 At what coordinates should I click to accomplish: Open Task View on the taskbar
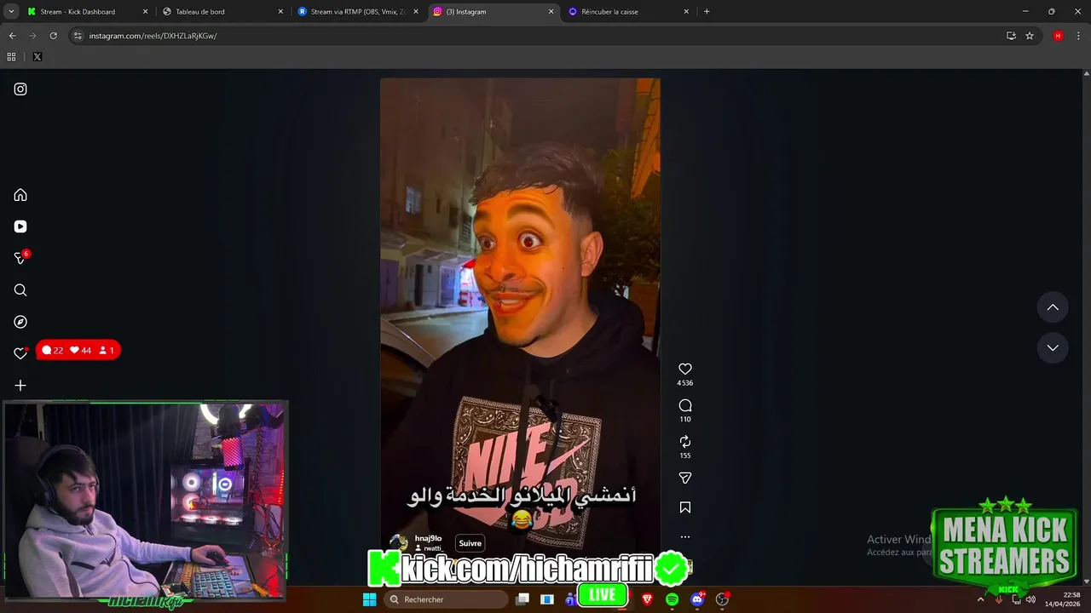pos(522,599)
